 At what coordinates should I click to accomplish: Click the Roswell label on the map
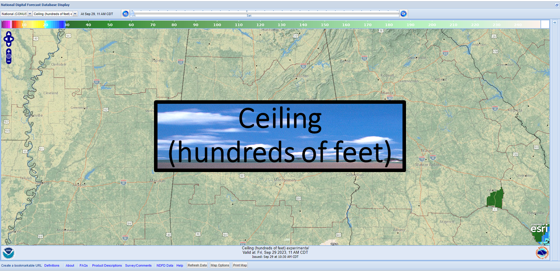point(387,75)
